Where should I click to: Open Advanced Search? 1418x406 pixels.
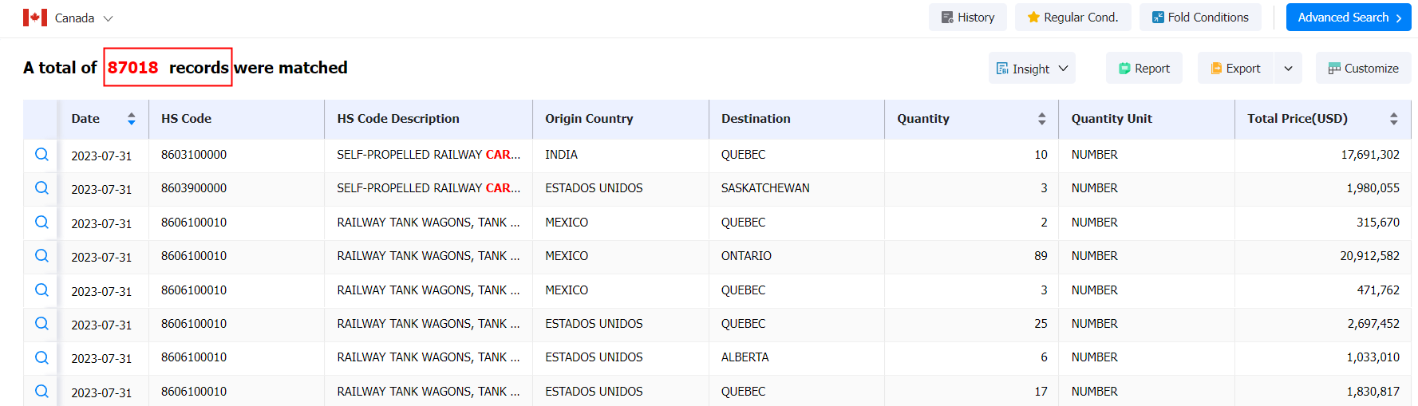(x=1349, y=18)
